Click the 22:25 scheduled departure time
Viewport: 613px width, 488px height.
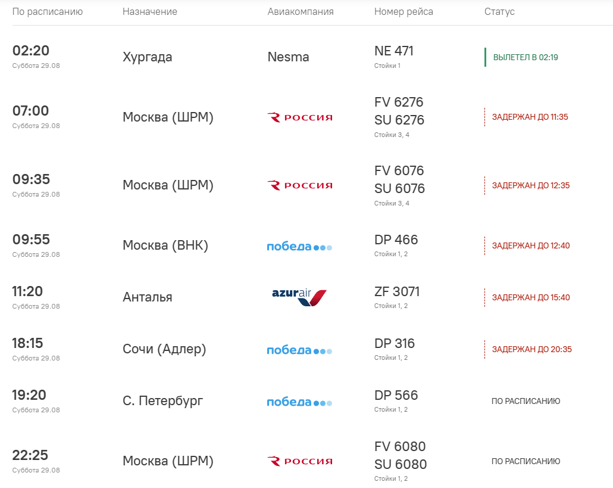point(30,455)
